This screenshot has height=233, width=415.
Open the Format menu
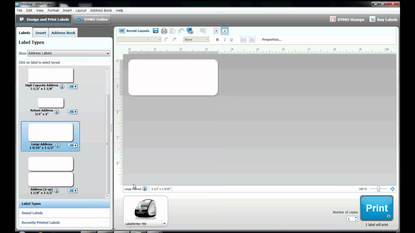click(53, 10)
